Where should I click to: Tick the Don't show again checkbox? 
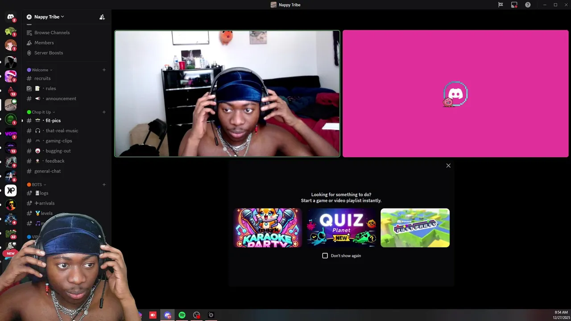(325, 255)
